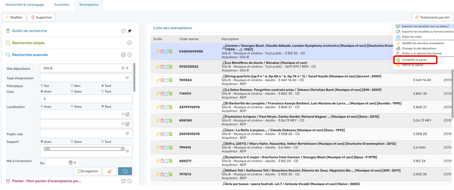Open the first Localisation building picker icon
The height and width of the screenshot is (190, 454).
click(127, 114)
